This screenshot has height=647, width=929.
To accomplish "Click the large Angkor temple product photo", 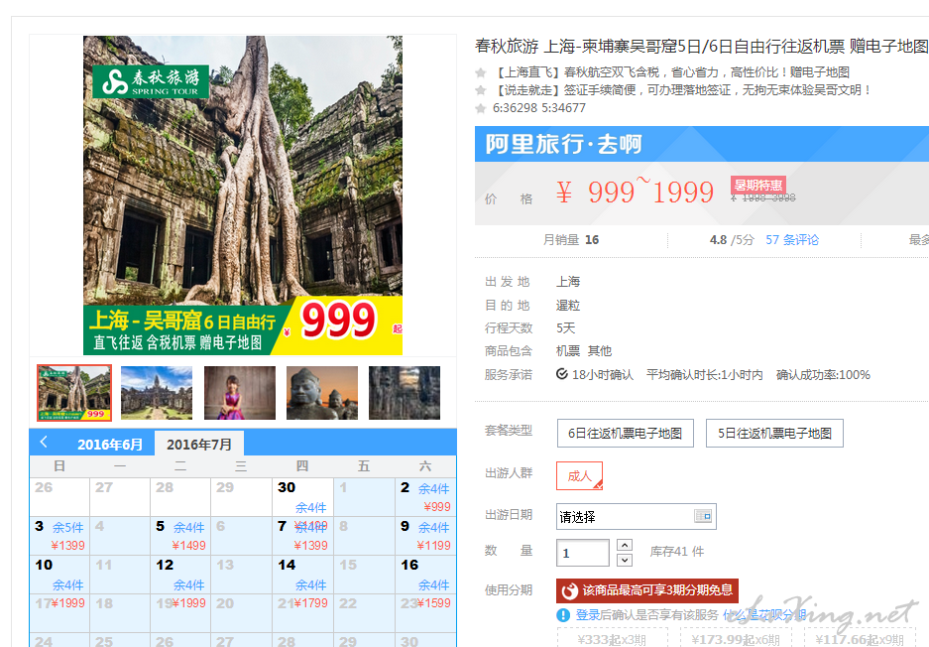I will [242, 195].
